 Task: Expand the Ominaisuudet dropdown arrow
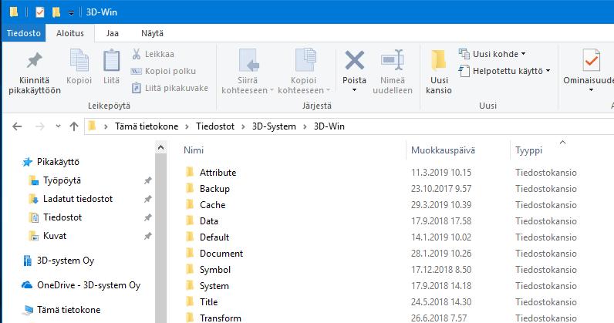(591, 90)
